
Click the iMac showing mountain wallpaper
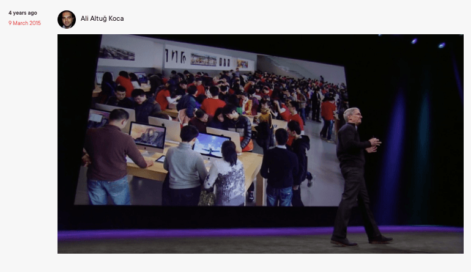click(147, 136)
